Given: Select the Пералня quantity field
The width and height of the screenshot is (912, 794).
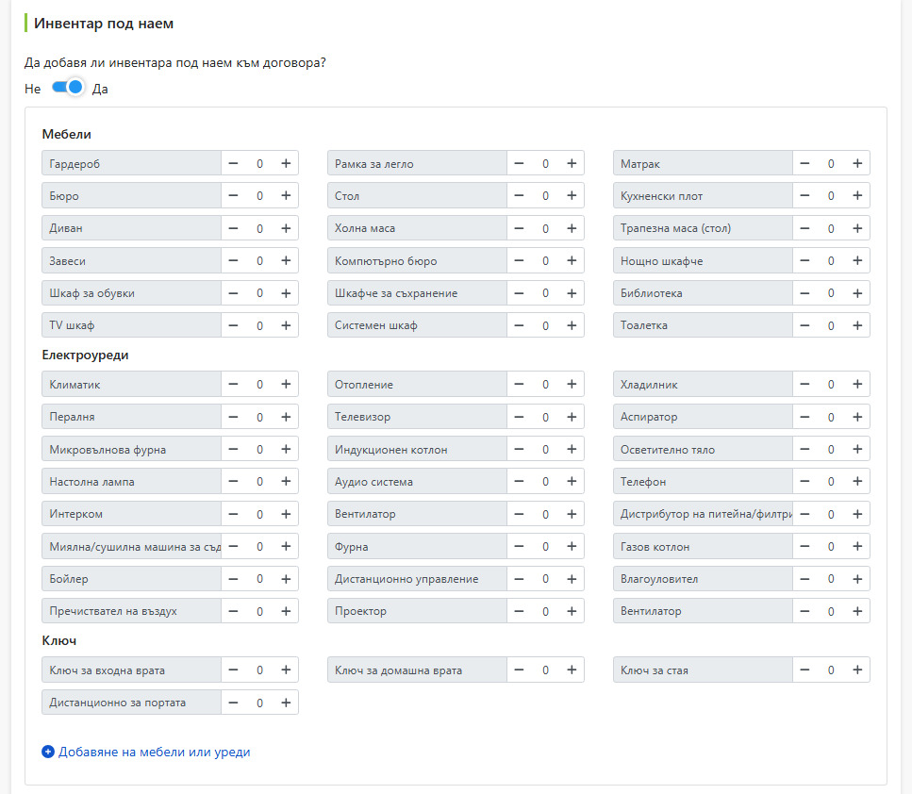Looking at the screenshot, I should [x=259, y=417].
